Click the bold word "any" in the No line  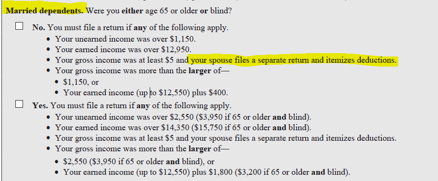coord(140,28)
